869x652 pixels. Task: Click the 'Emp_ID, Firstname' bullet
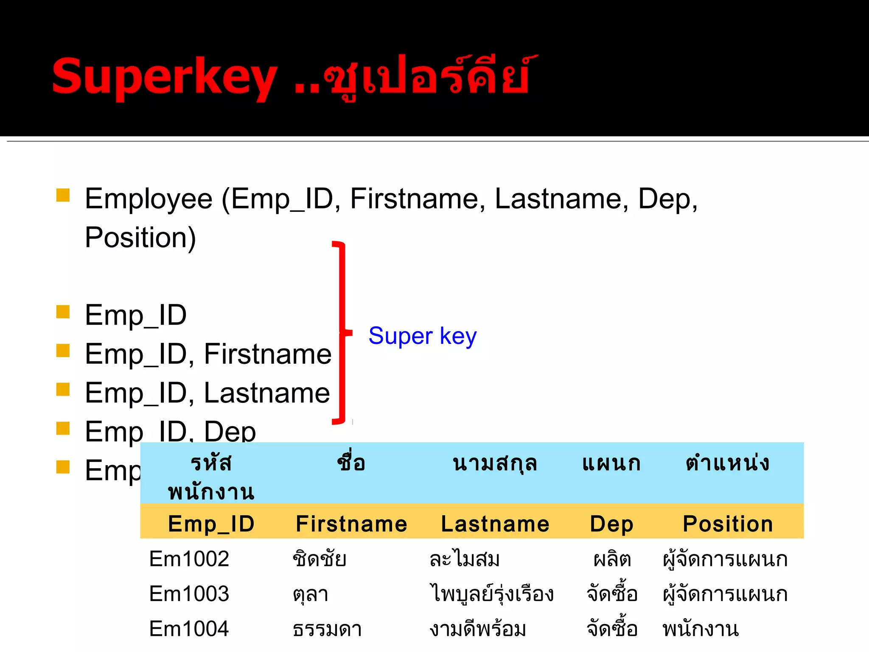[x=208, y=354]
